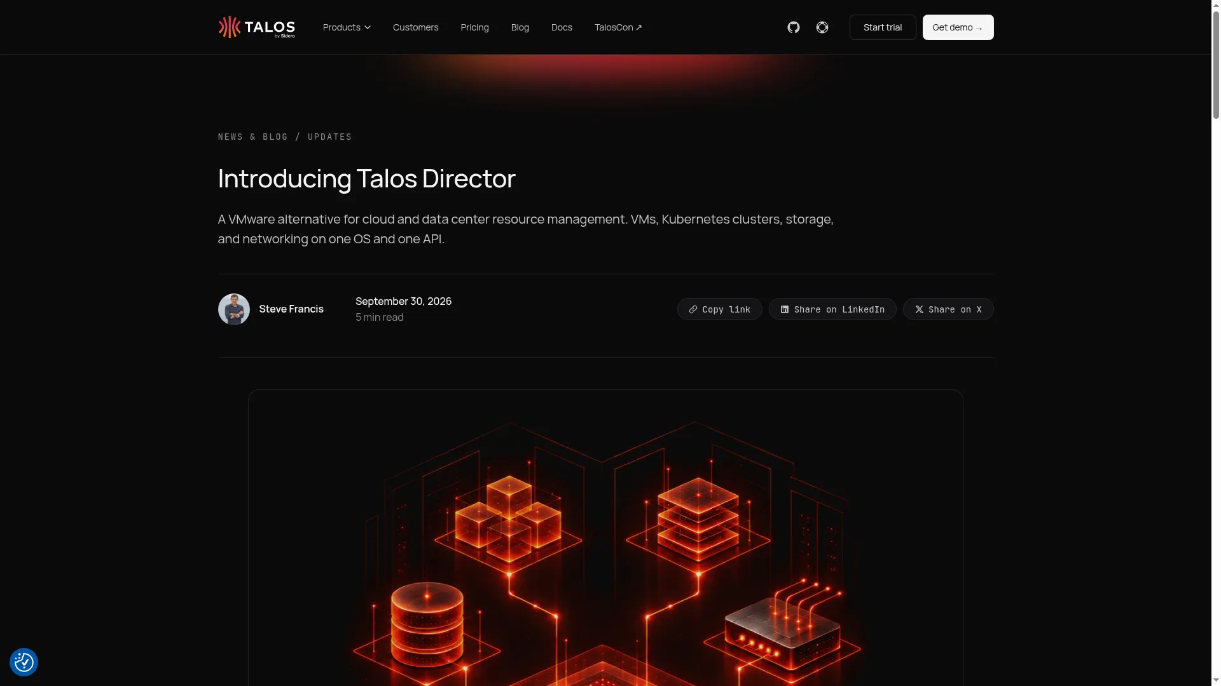Viewport: 1221px width, 686px height.
Task: Open the GitHub icon link
Action: coord(793,27)
